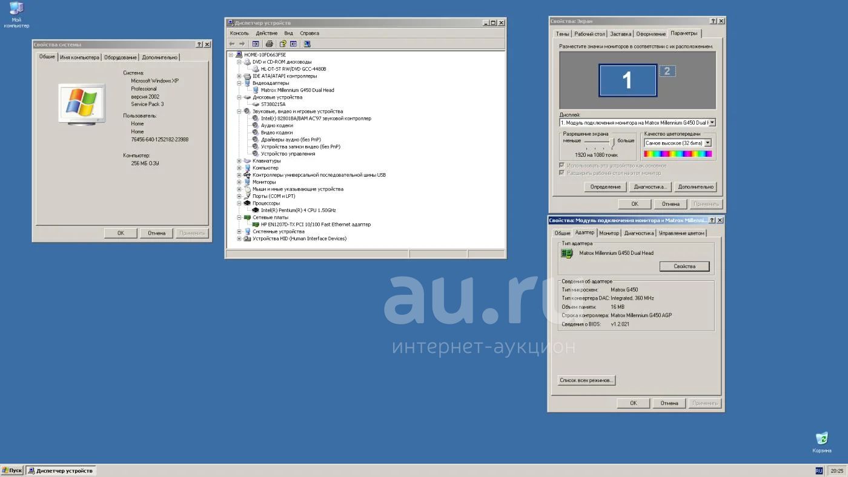Click the Scan for hardware changes icon

pyautogui.click(x=307, y=44)
